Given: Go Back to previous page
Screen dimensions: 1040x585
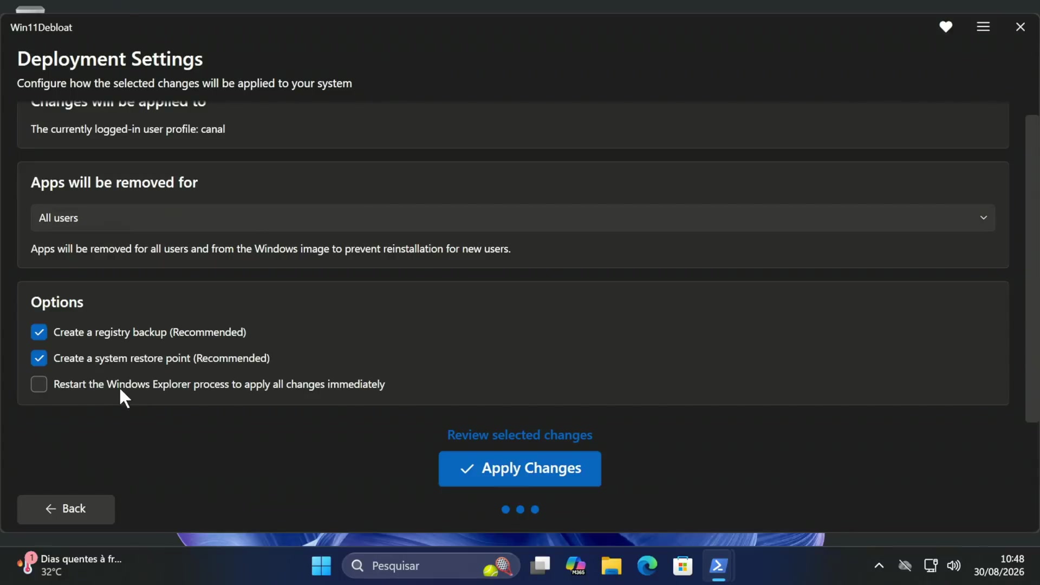Looking at the screenshot, I should 66,509.
